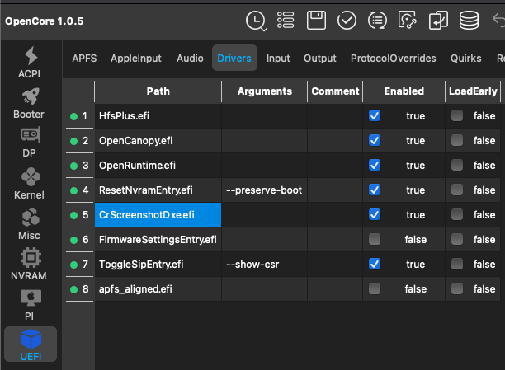Click the checkmark validate toolbar icon
Viewport: 505px width, 370px height.
pyautogui.click(x=347, y=20)
